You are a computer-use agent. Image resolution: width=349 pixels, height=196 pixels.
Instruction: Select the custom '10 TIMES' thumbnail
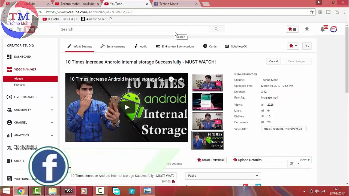(207, 140)
